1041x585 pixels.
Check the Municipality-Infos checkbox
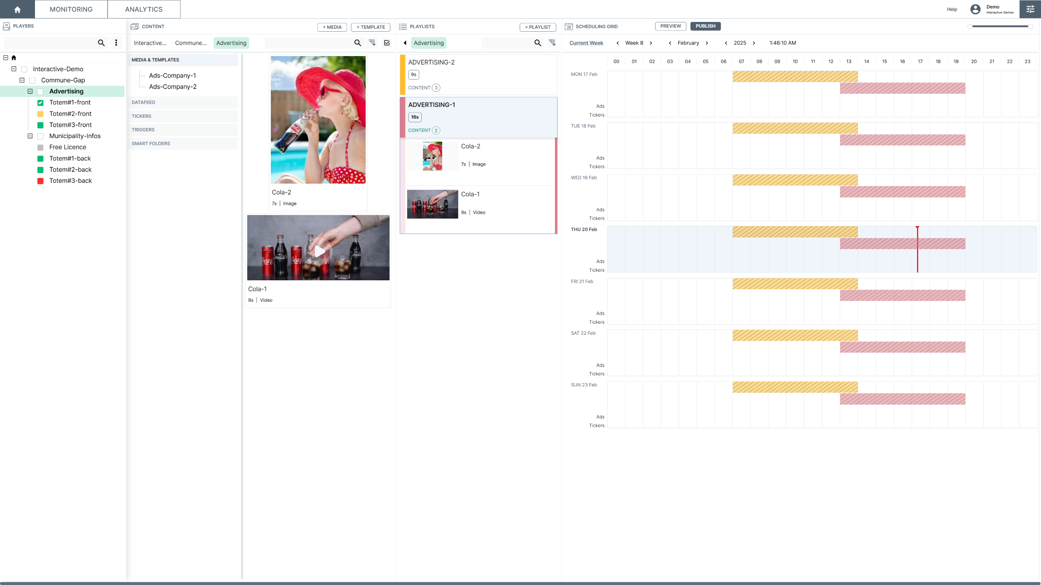tap(40, 136)
